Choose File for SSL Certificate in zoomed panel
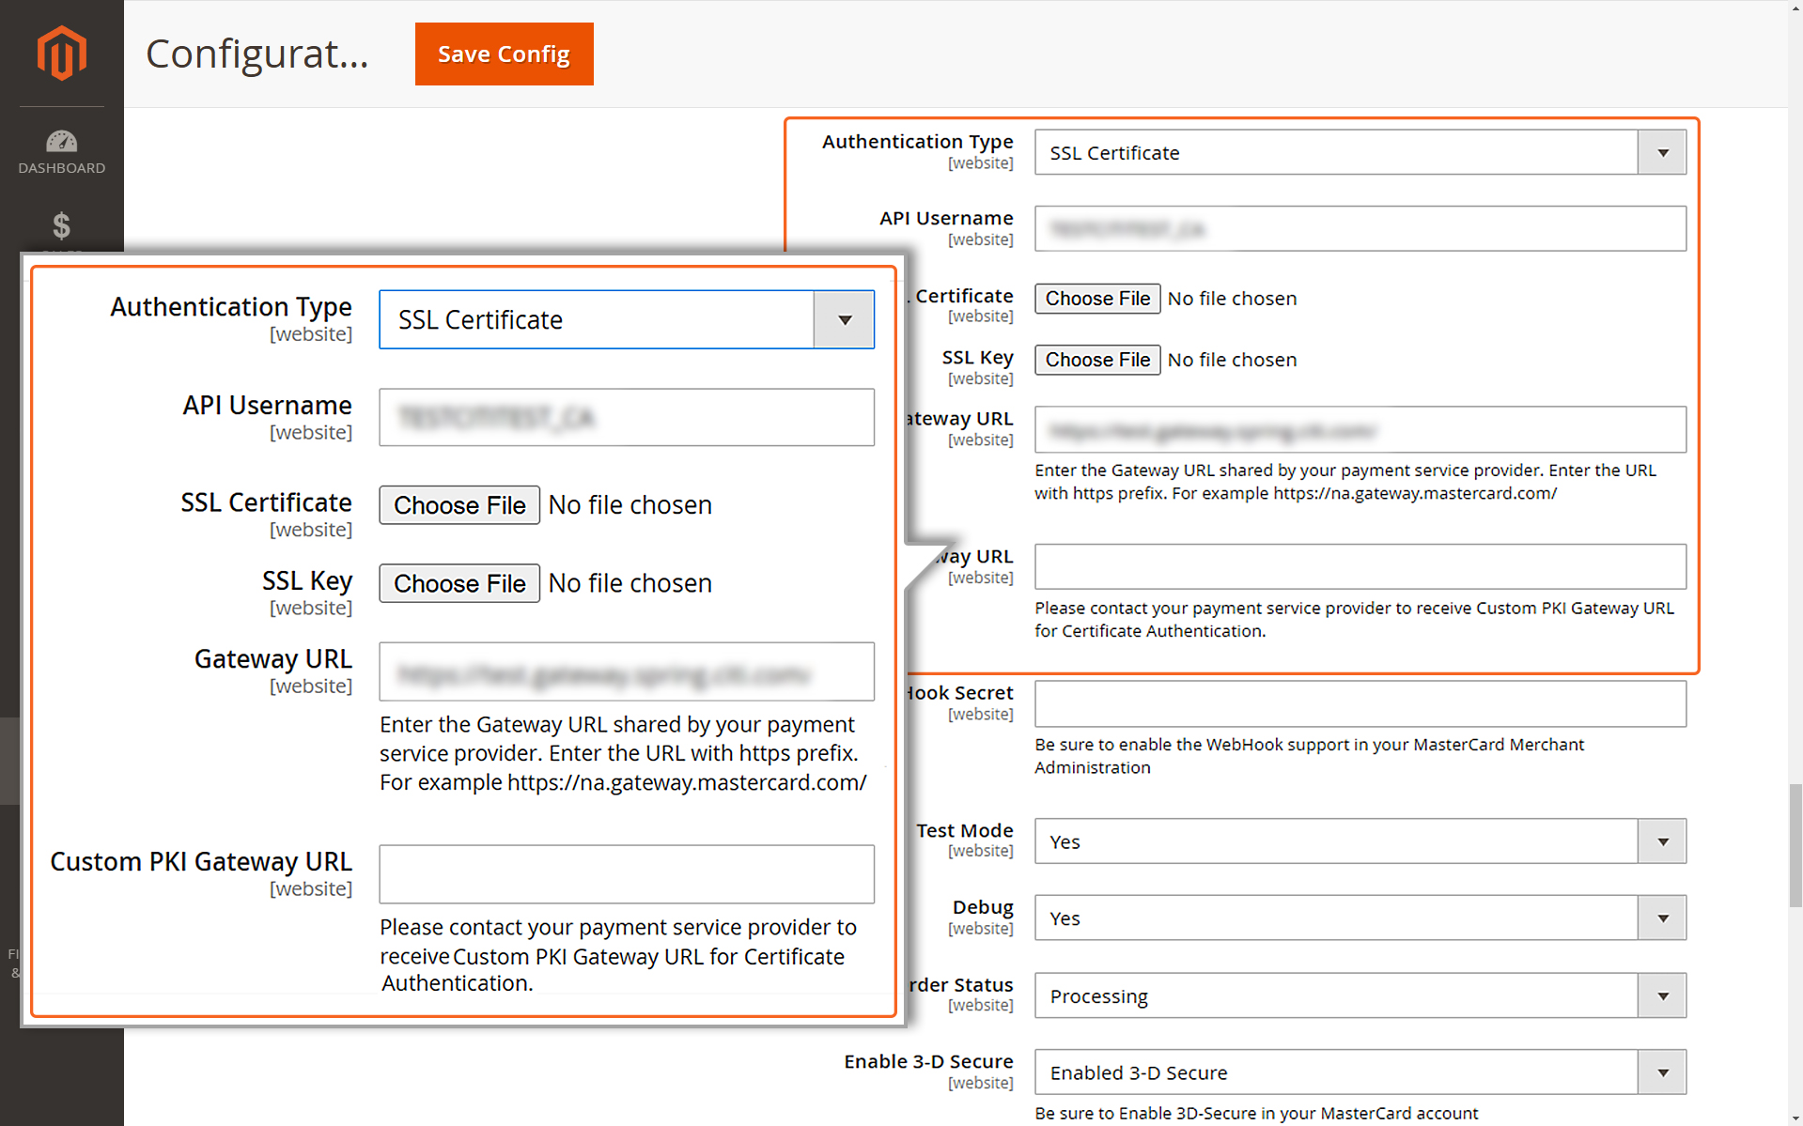This screenshot has height=1126, width=1803. point(459,505)
